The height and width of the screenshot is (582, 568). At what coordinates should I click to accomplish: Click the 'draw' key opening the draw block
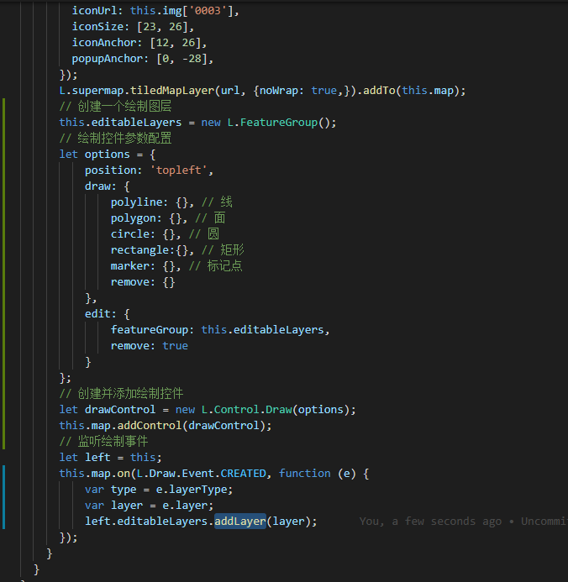pyautogui.click(x=97, y=186)
